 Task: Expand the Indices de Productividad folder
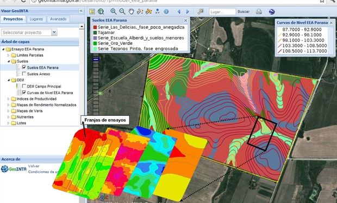click(x=8, y=99)
